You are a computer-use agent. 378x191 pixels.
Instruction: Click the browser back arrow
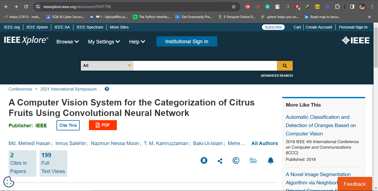coord(6,7)
